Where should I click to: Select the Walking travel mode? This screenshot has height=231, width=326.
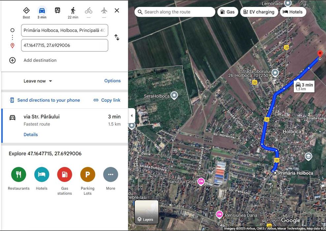click(73, 11)
